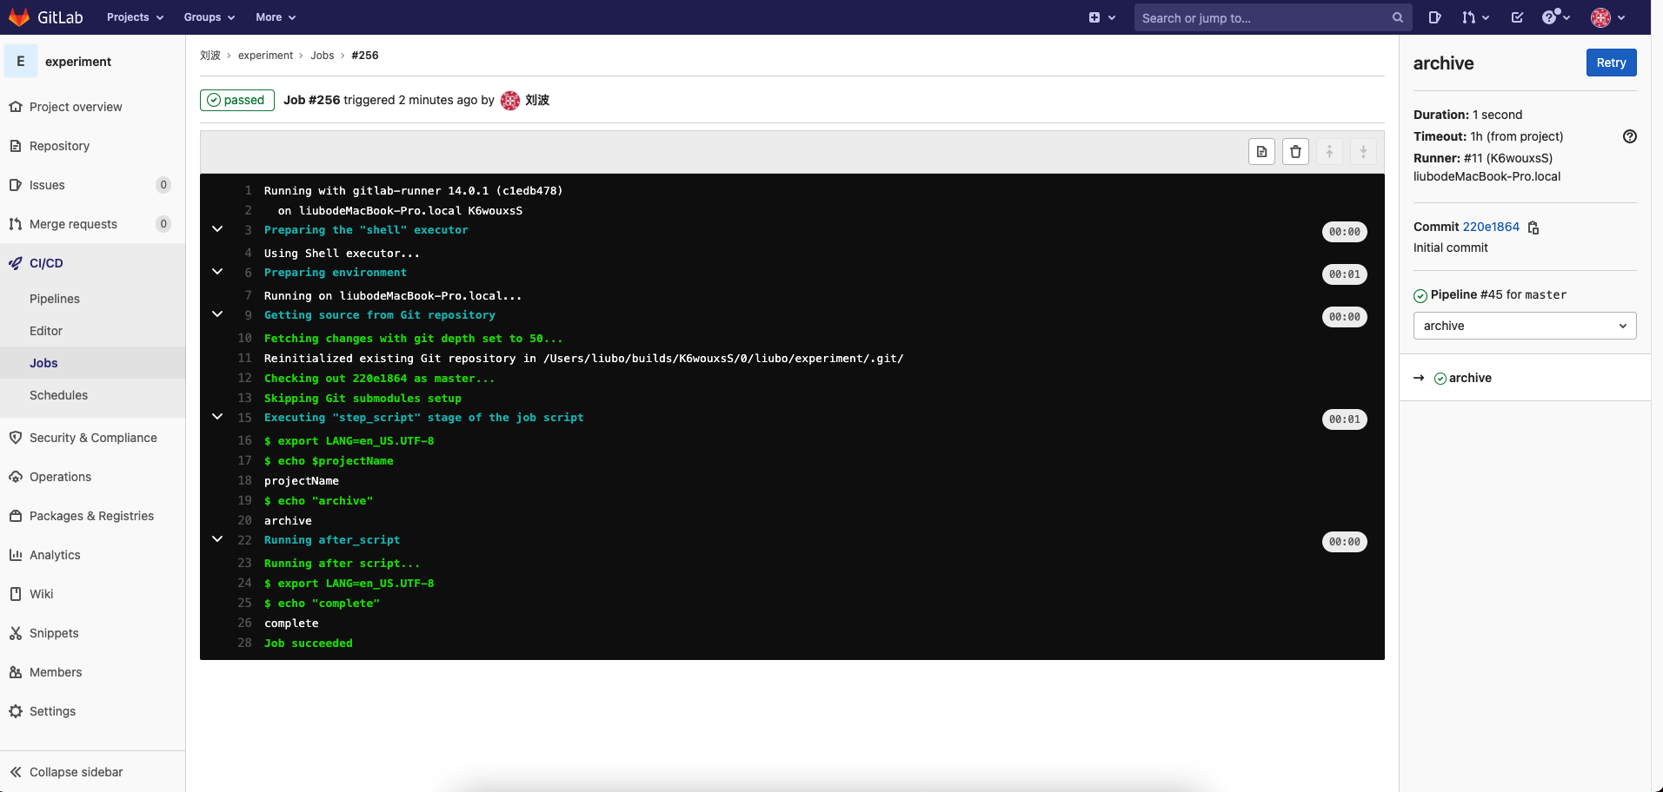Open the to-do list checkmark icon

click(1517, 17)
